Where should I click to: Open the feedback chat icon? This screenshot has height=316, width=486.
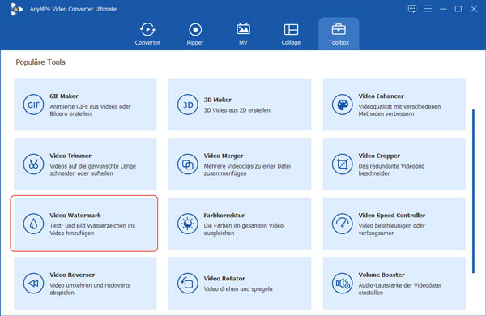[x=412, y=9]
